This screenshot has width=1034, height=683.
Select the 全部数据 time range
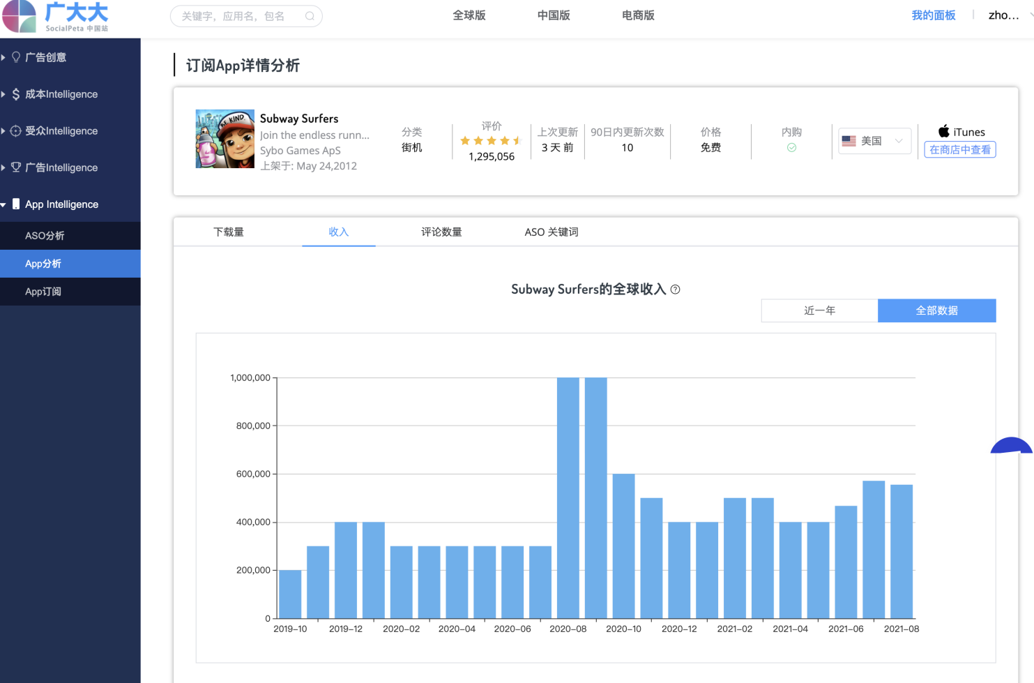(937, 310)
